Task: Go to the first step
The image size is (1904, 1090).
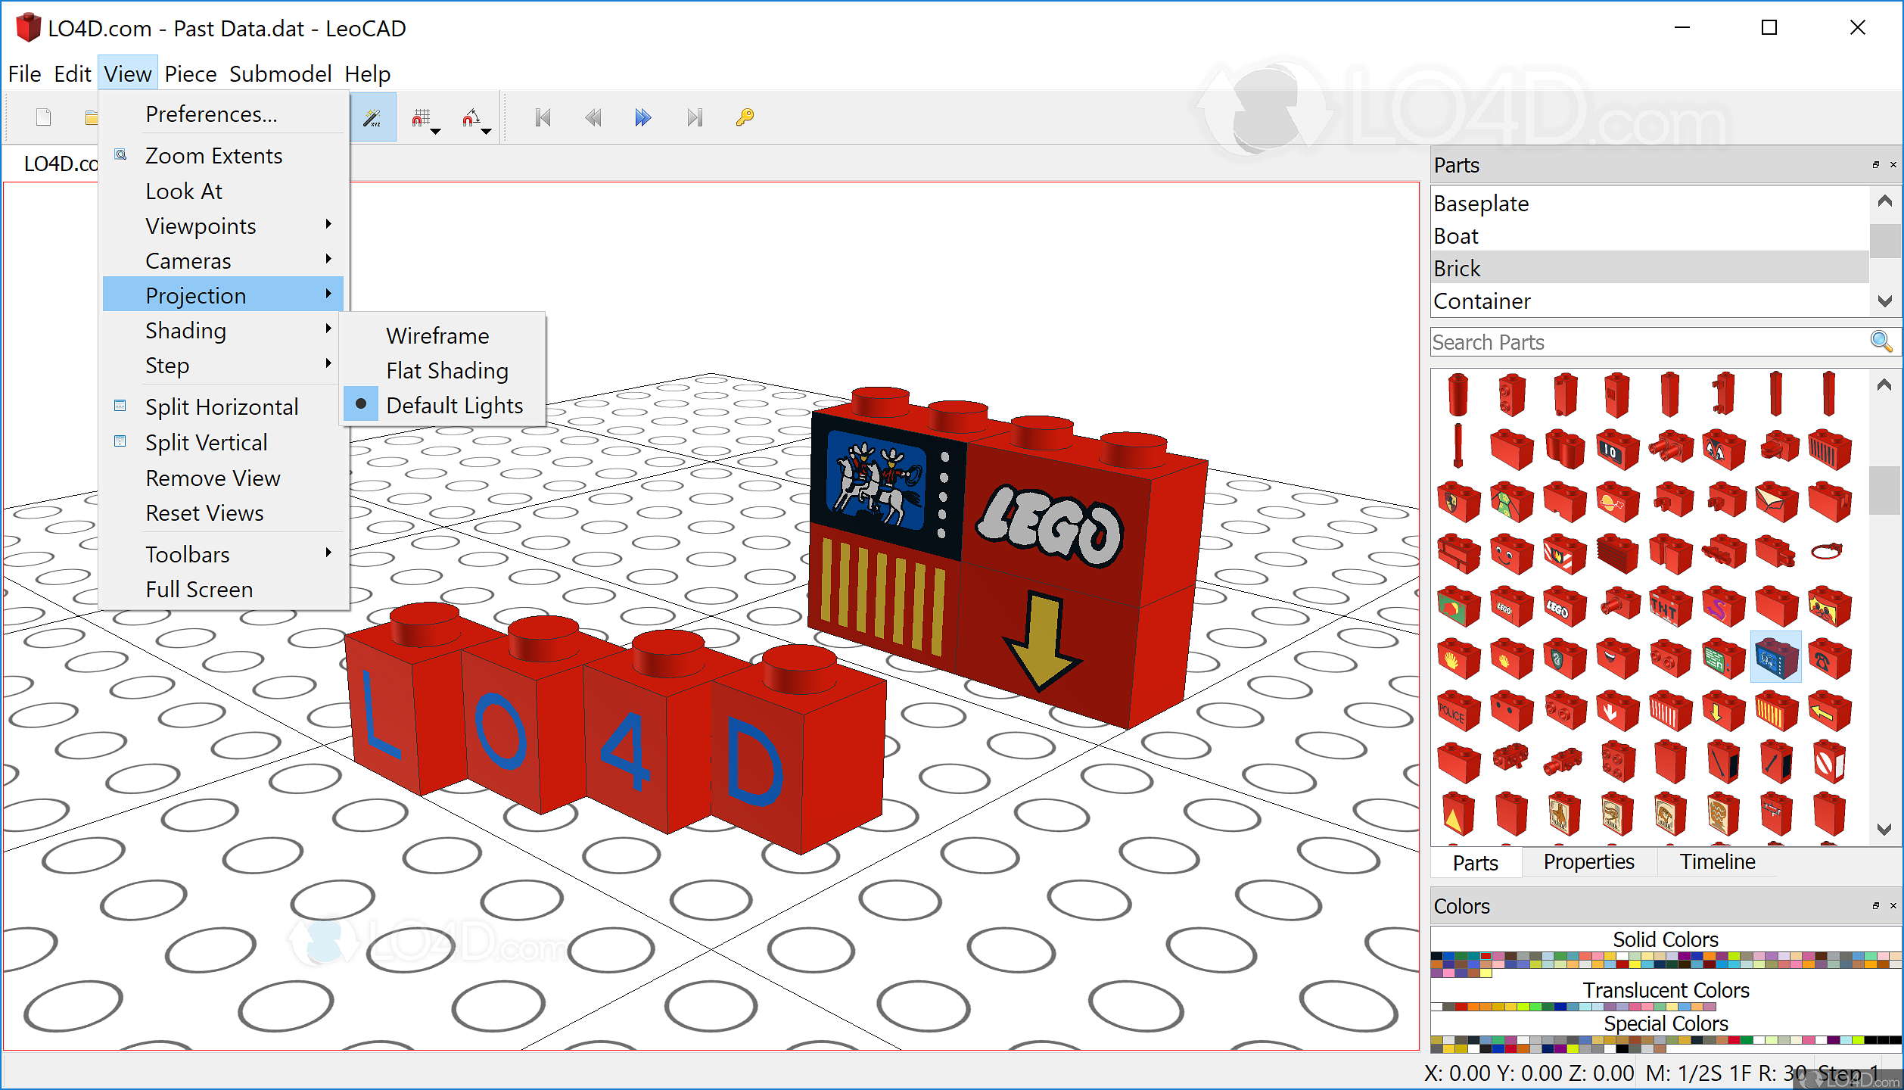Action: (543, 117)
